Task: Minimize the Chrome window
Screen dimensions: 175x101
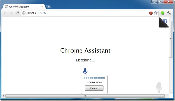Action: (x=155, y=2)
